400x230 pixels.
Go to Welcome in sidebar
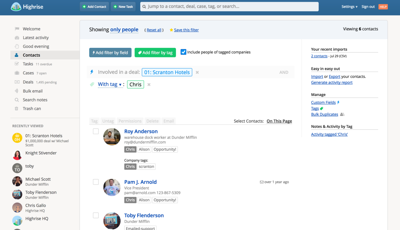pyautogui.click(x=31, y=29)
